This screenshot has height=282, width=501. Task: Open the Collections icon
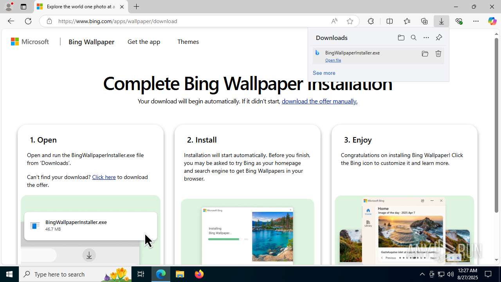coord(424,21)
